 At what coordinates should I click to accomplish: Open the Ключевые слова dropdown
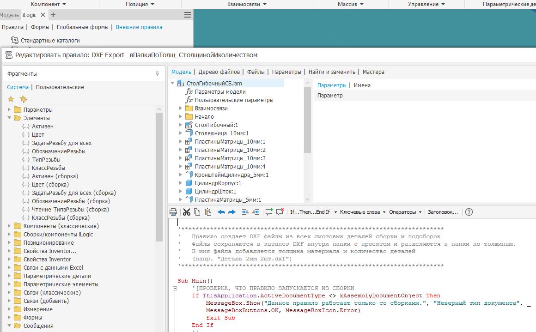click(x=362, y=212)
